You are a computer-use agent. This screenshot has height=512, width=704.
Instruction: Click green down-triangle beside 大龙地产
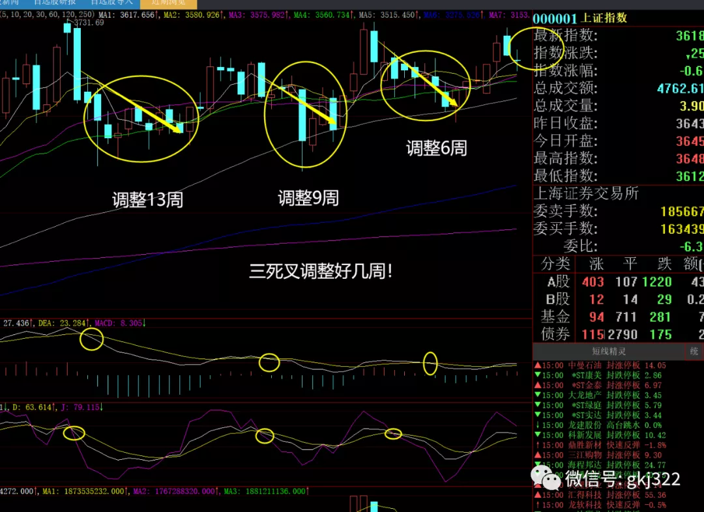pyautogui.click(x=536, y=395)
